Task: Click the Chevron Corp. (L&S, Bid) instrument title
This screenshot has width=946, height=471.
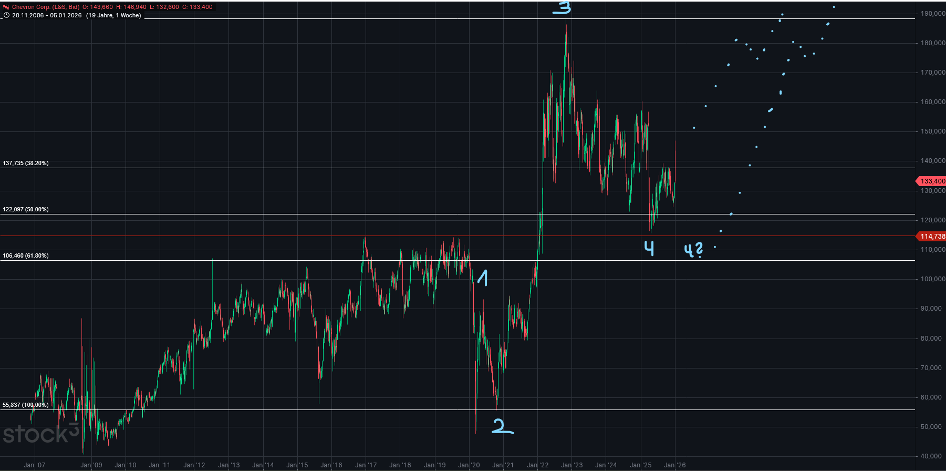Action: pos(46,7)
